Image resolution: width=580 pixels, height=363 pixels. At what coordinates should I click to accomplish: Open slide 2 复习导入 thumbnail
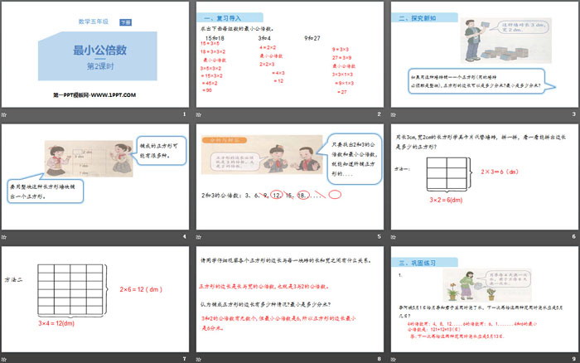click(x=288, y=53)
